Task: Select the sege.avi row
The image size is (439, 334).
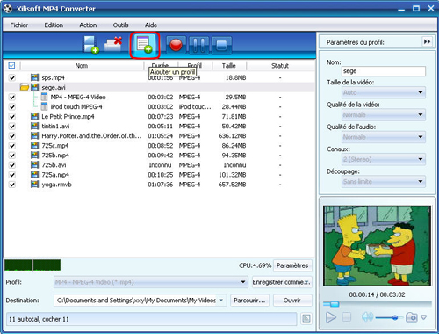Action: click(x=160, y=87)
